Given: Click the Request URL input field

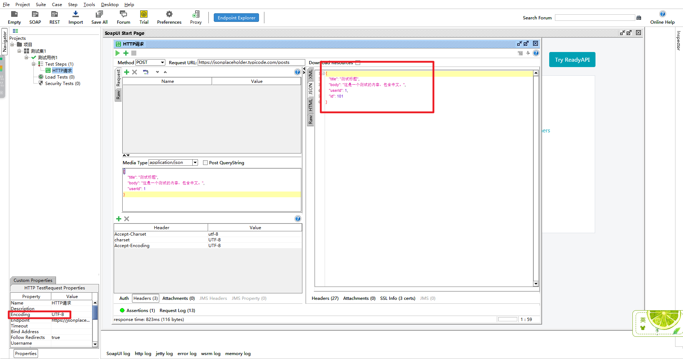Looking at the screenshot, I should pyautogui.click(x=251, y=62).
